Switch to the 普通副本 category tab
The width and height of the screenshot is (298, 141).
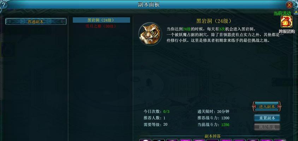tap(36, 22)
